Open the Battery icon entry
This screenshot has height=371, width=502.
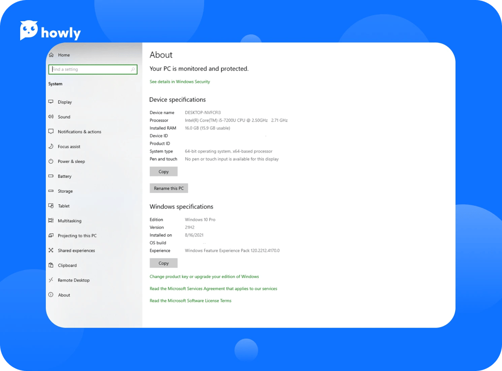pyautogui.click(x=51, y=176)
